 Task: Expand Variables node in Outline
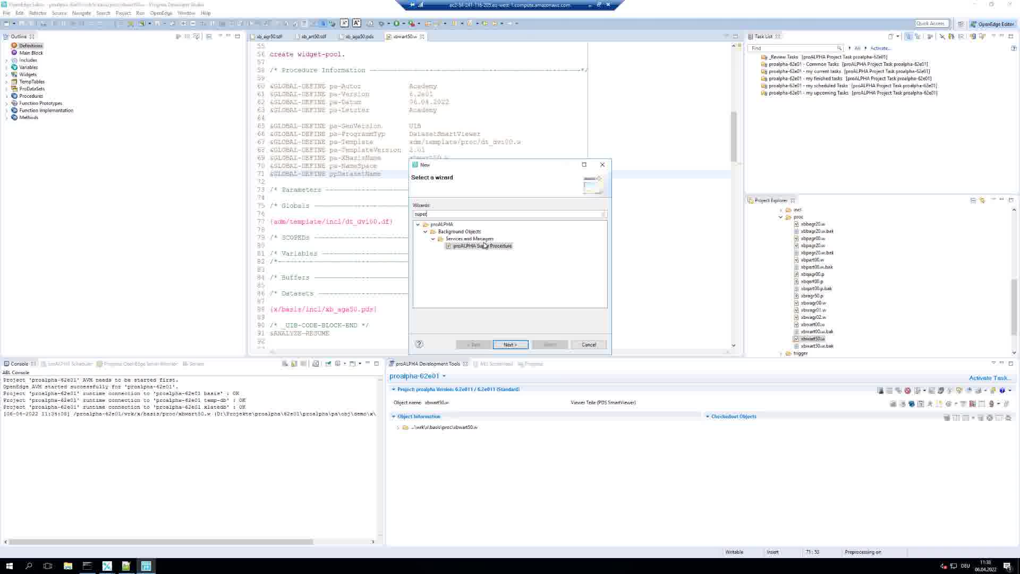6,67
